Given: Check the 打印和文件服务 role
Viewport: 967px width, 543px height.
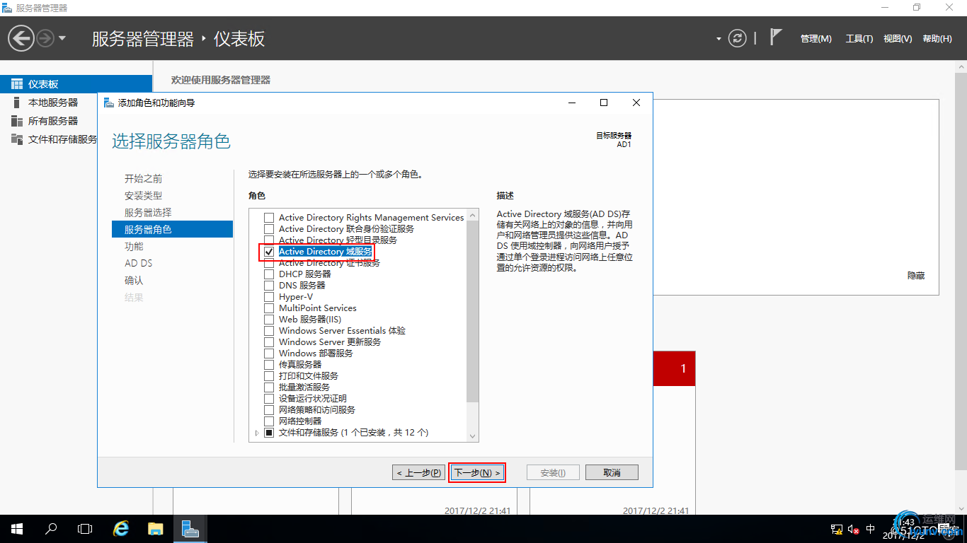Looking at the screenshot, I should (268, 376).
